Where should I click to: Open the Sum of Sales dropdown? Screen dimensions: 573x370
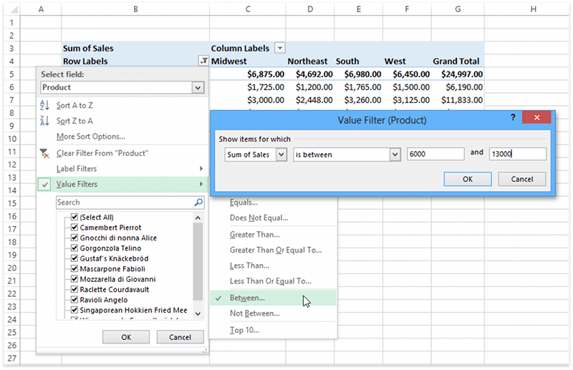pyautogui.click(x=281, y=155)
